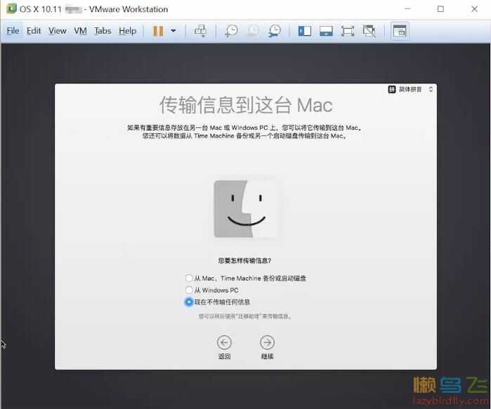
Task: Select 现在不传输任何信息 radio button
Action: point(189,302)
